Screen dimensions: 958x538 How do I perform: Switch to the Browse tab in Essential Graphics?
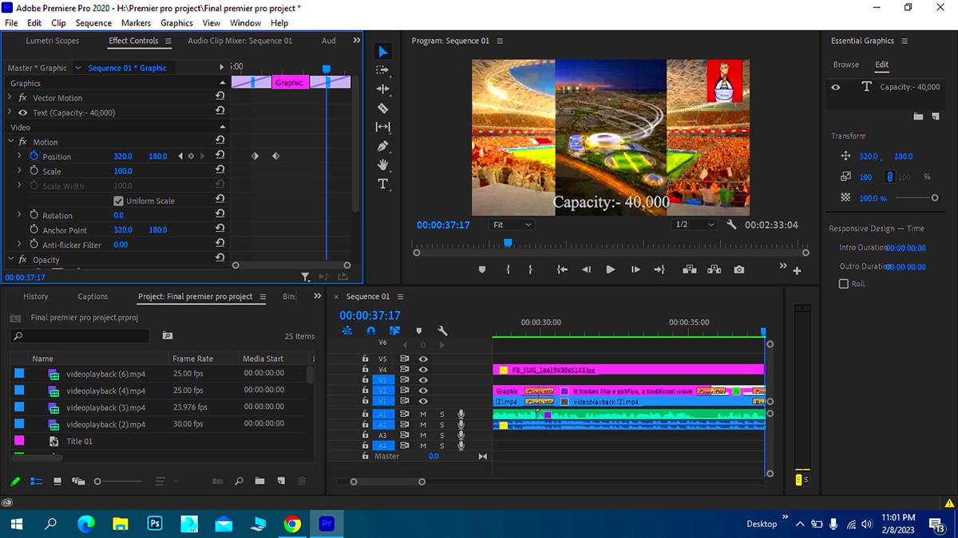(x=845, y=65)
